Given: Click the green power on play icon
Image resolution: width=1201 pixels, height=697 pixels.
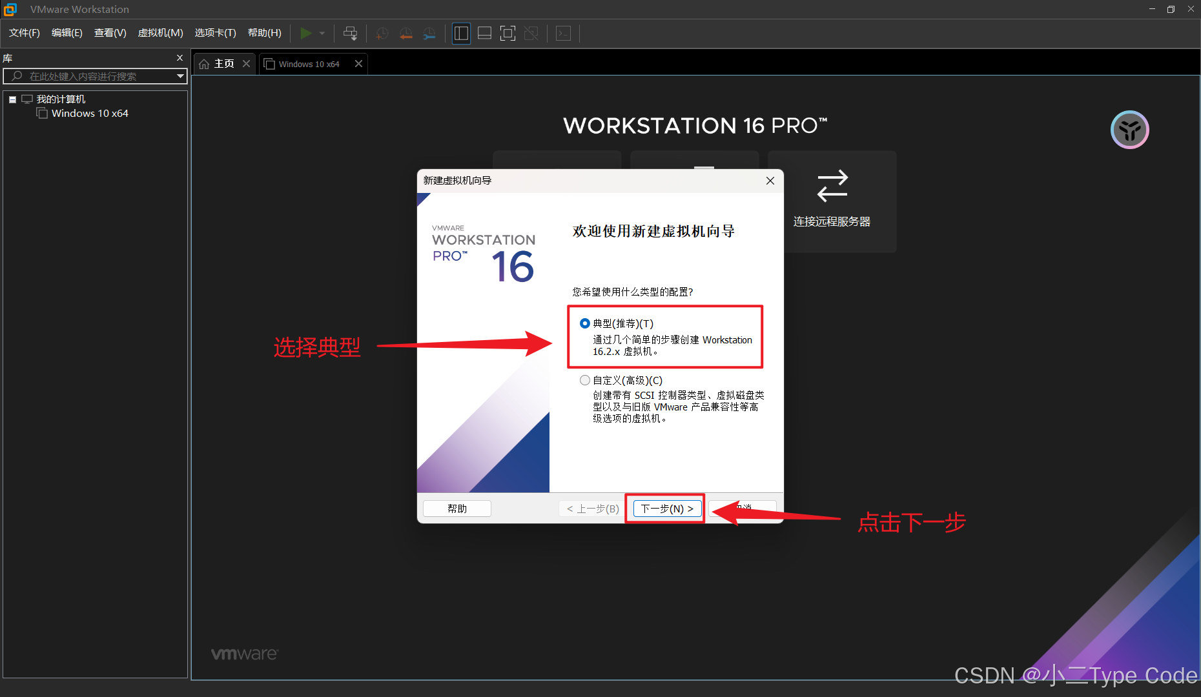Looking at the screenshot, I should pos(306,33).
